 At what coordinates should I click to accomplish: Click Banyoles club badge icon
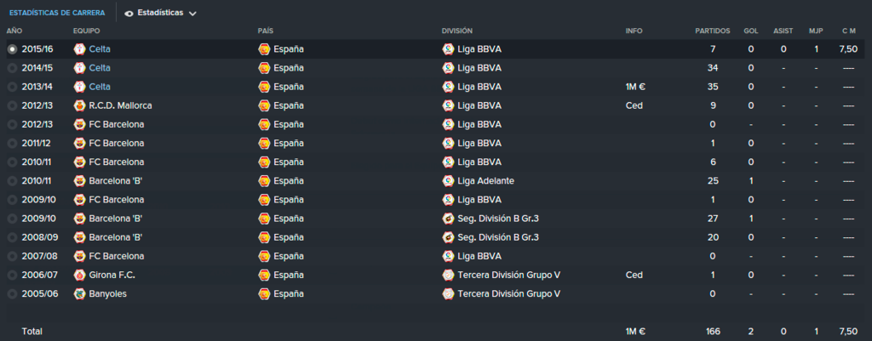coord(79,293)
